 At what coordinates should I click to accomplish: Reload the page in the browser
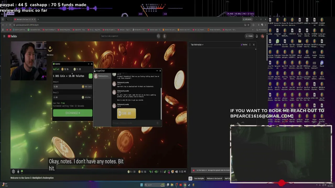click(10, 25)
